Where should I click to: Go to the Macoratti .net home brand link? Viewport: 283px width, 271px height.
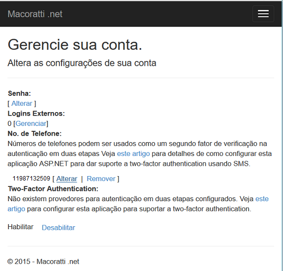[35, 14]
